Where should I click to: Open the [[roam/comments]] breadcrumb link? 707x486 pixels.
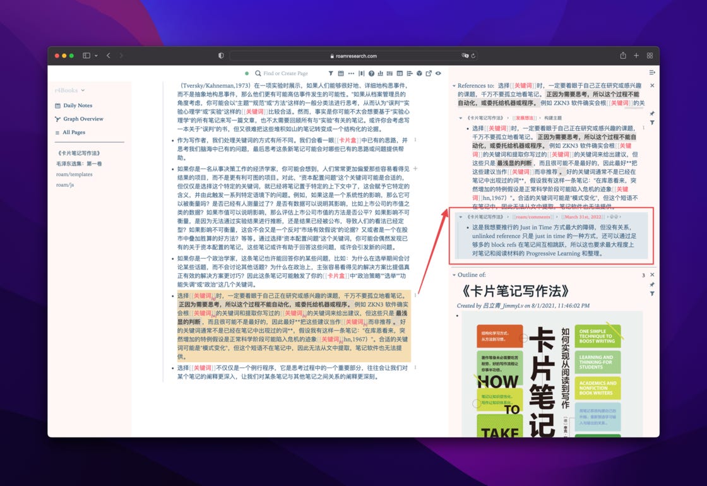[x=532, y=217]
